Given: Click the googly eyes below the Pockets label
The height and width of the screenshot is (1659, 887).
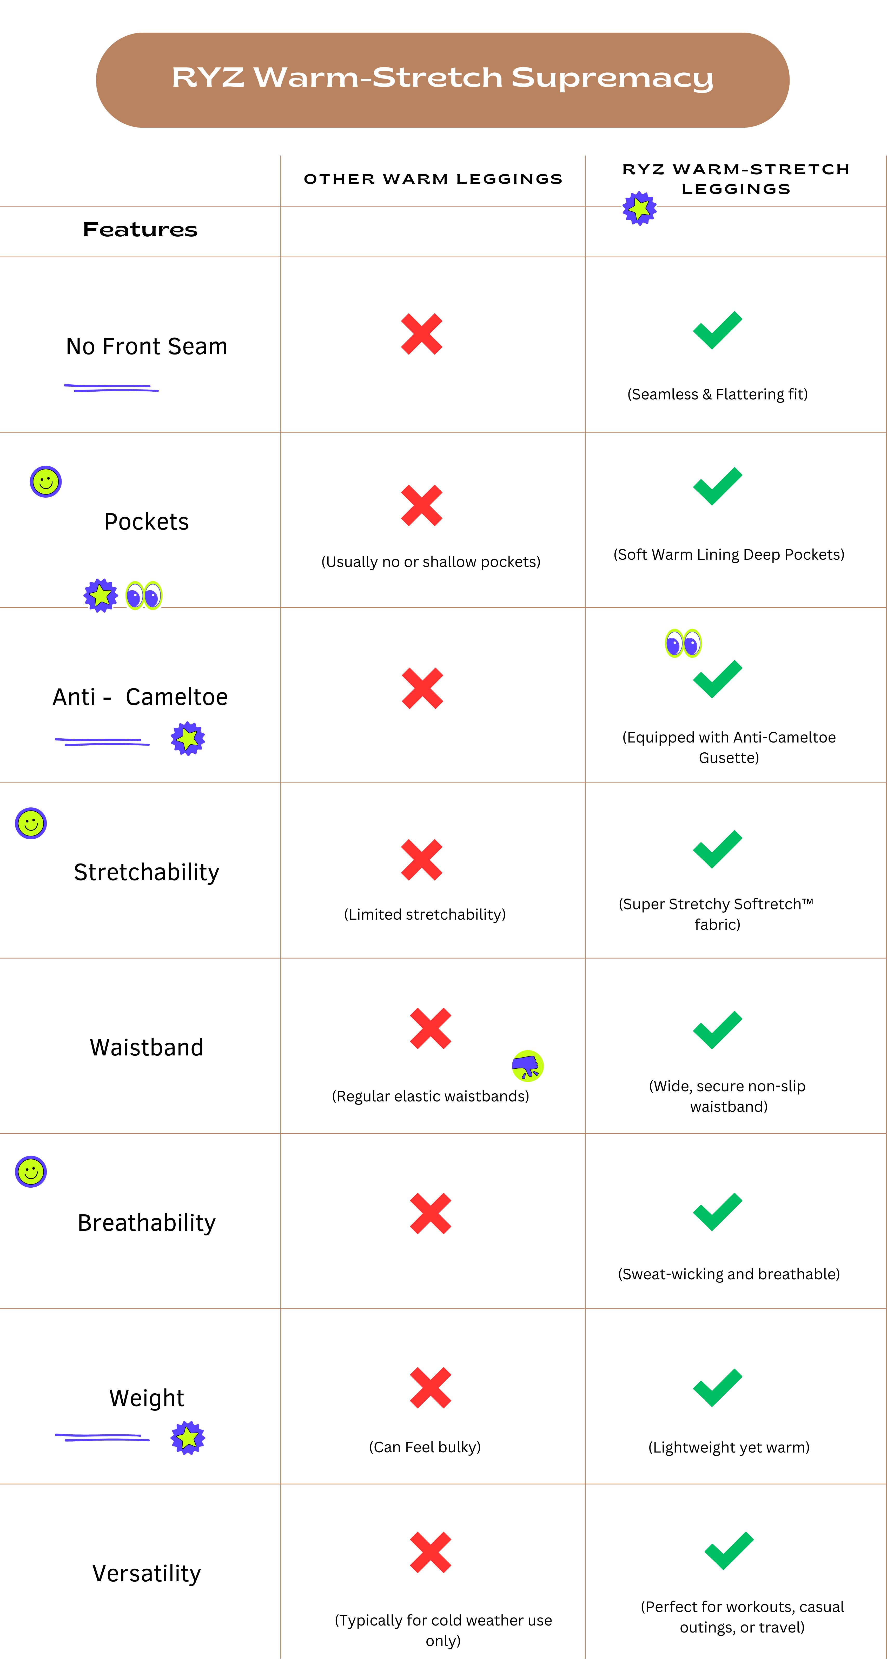Looking at the screenshot, I should point(144,596).
